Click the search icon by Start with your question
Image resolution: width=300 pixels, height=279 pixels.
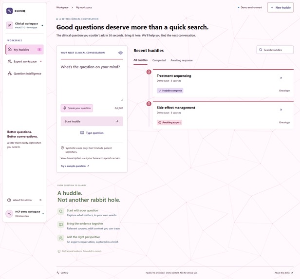click(x=61, y=211)
